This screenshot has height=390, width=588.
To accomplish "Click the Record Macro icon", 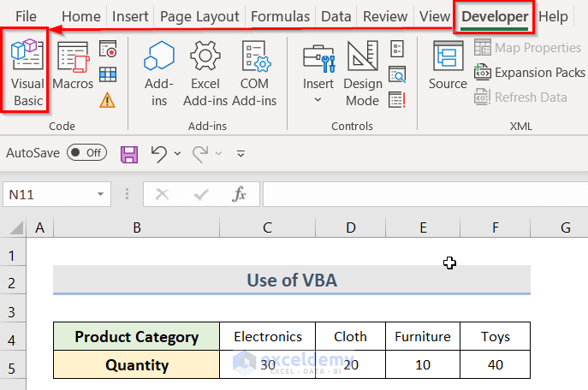I will (x=108, y=49).
